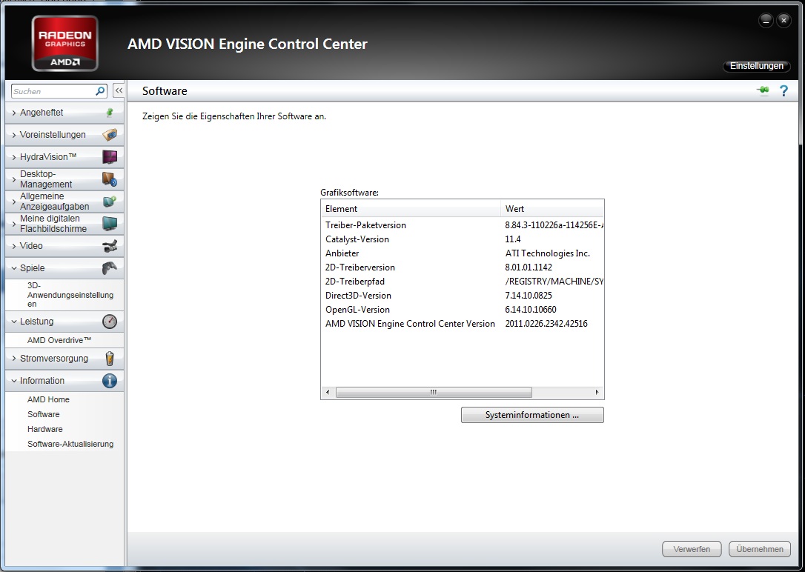The height and width of the screenshot is (572, 805).
Task: Pin this page with green pushpin icon
Action: [763, 91]
